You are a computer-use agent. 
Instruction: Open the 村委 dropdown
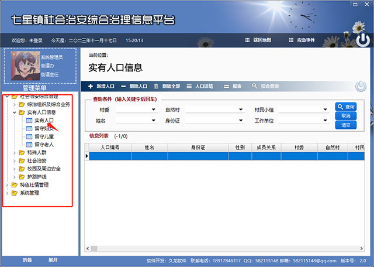point(153,109)
